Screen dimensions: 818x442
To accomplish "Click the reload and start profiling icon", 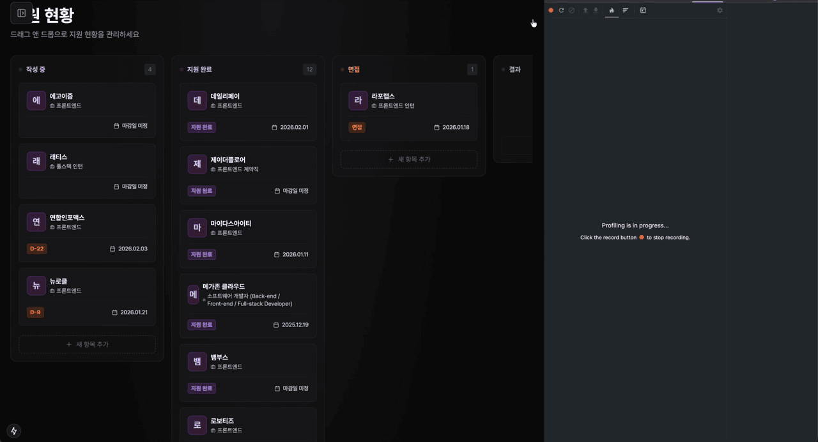I will [561, 10].
